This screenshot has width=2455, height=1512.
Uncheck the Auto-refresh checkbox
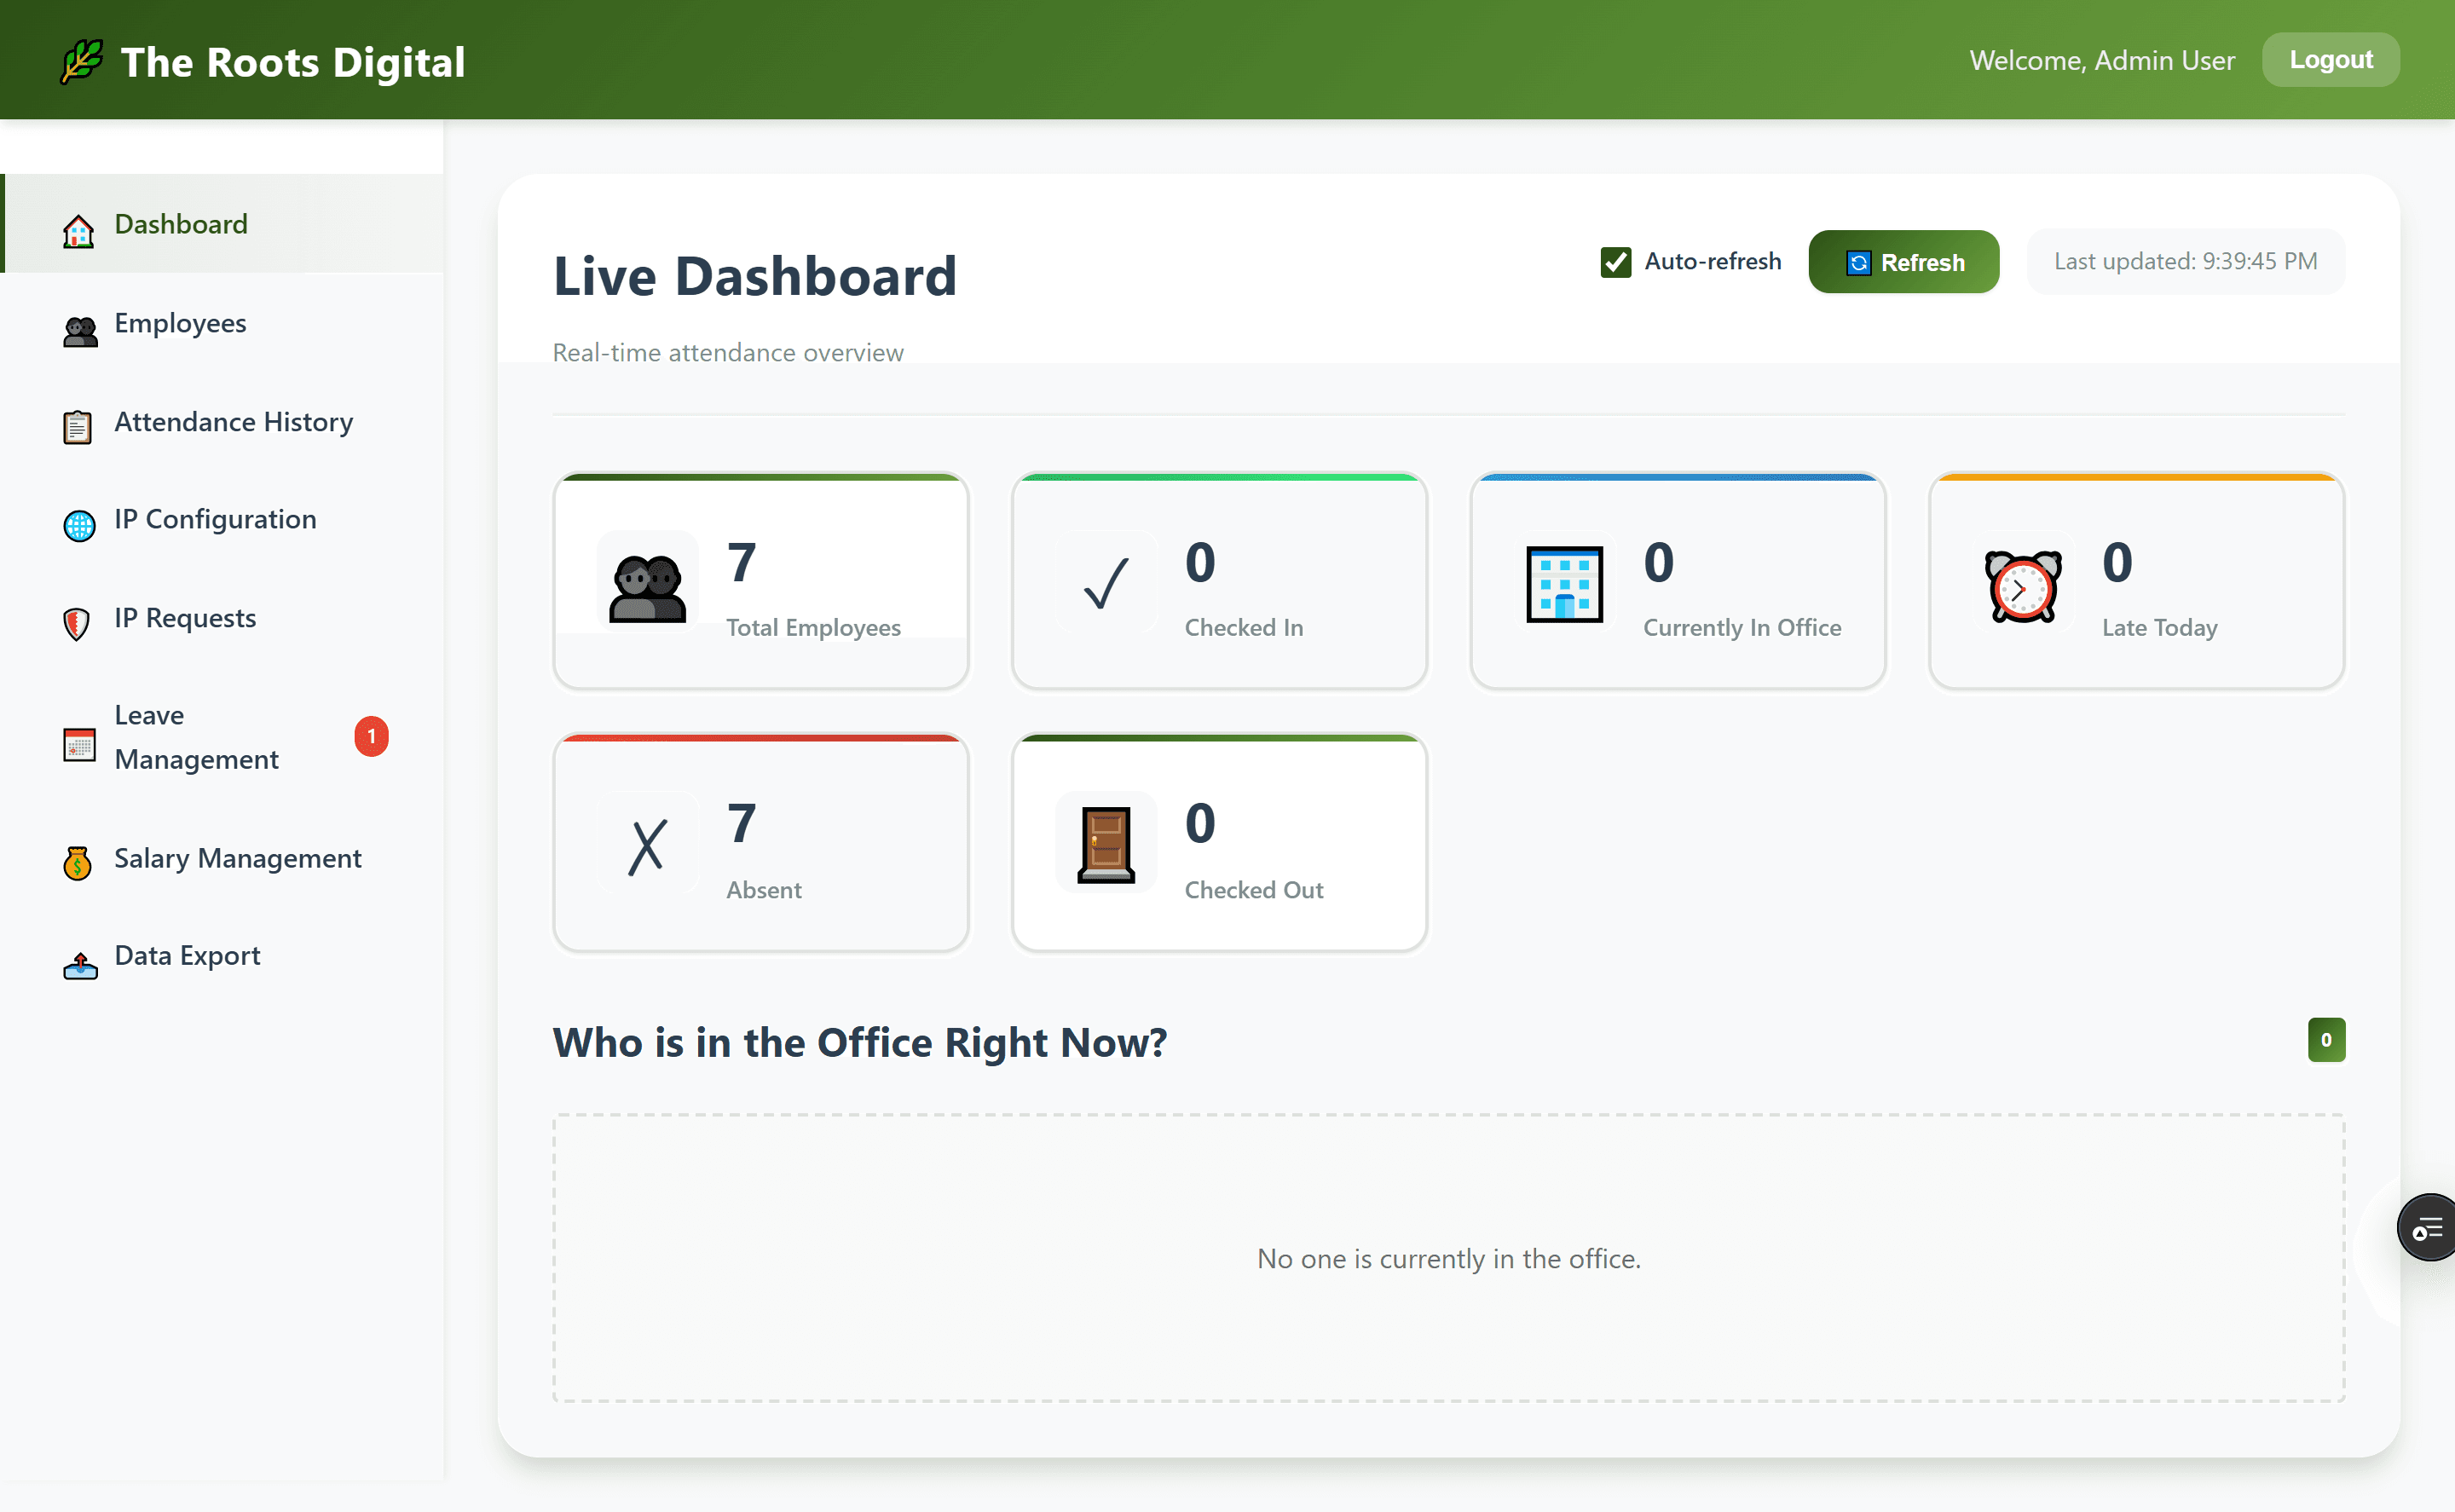point(1616,262)
